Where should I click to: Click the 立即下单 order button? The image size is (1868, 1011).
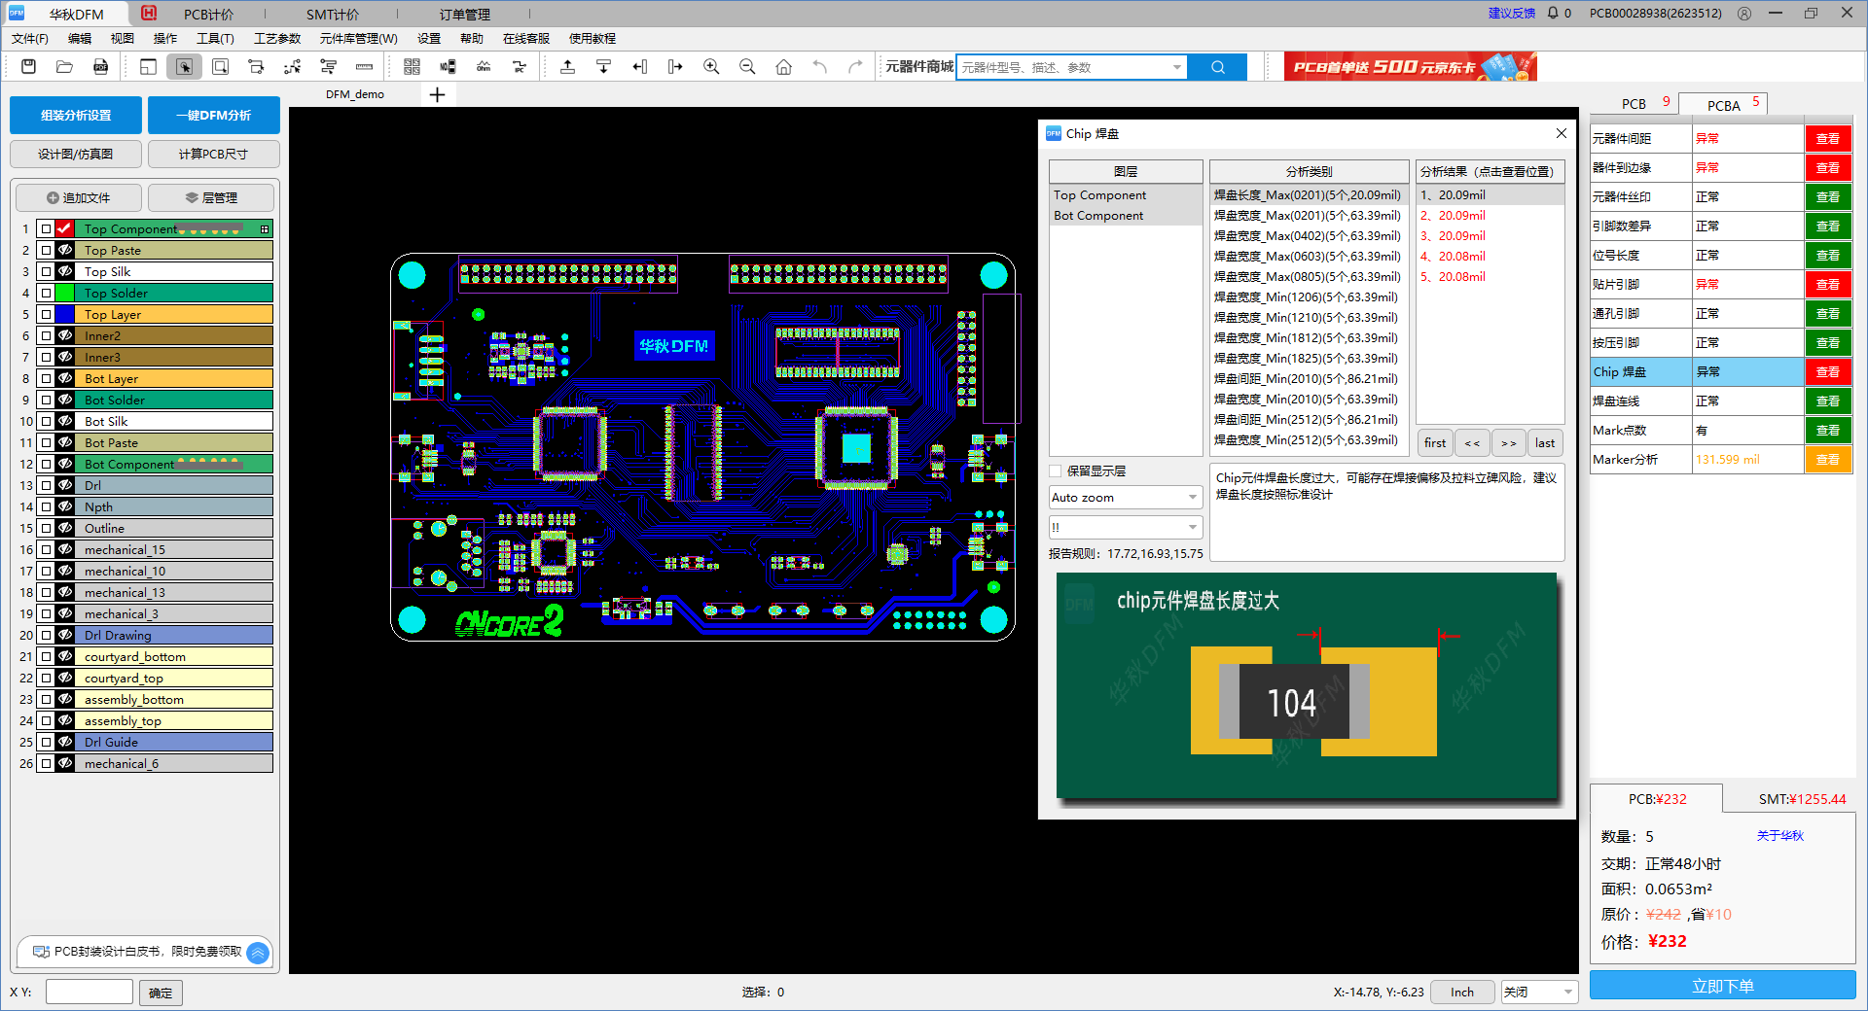tap(1722, 986)
